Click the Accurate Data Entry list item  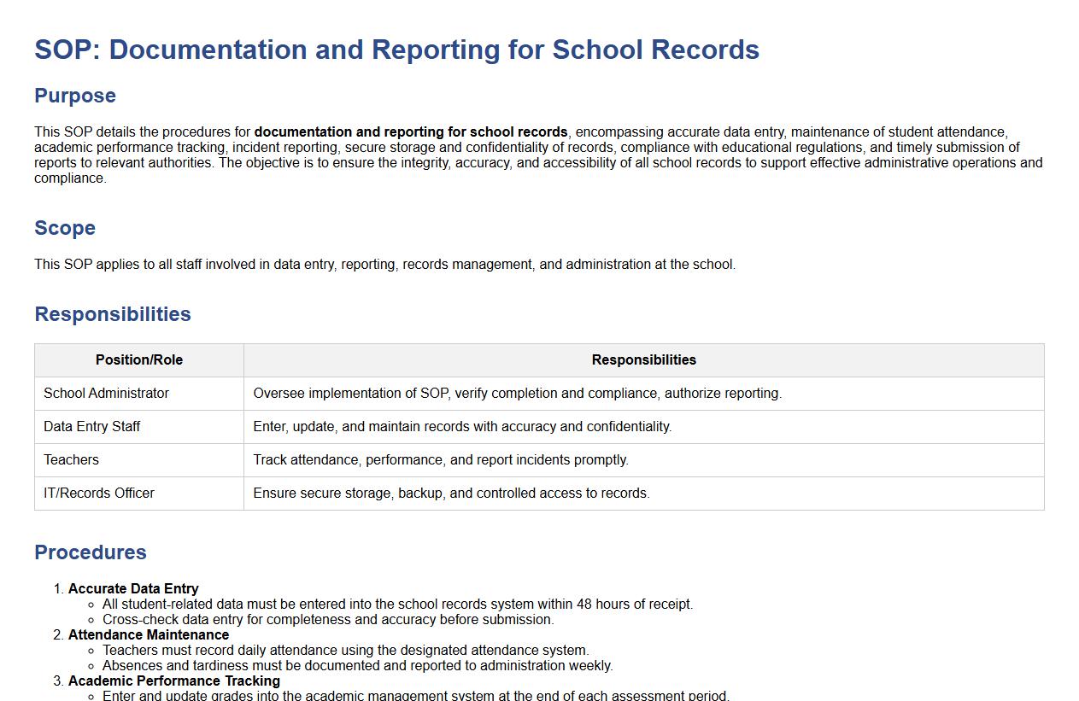click(x=133, y=588)
